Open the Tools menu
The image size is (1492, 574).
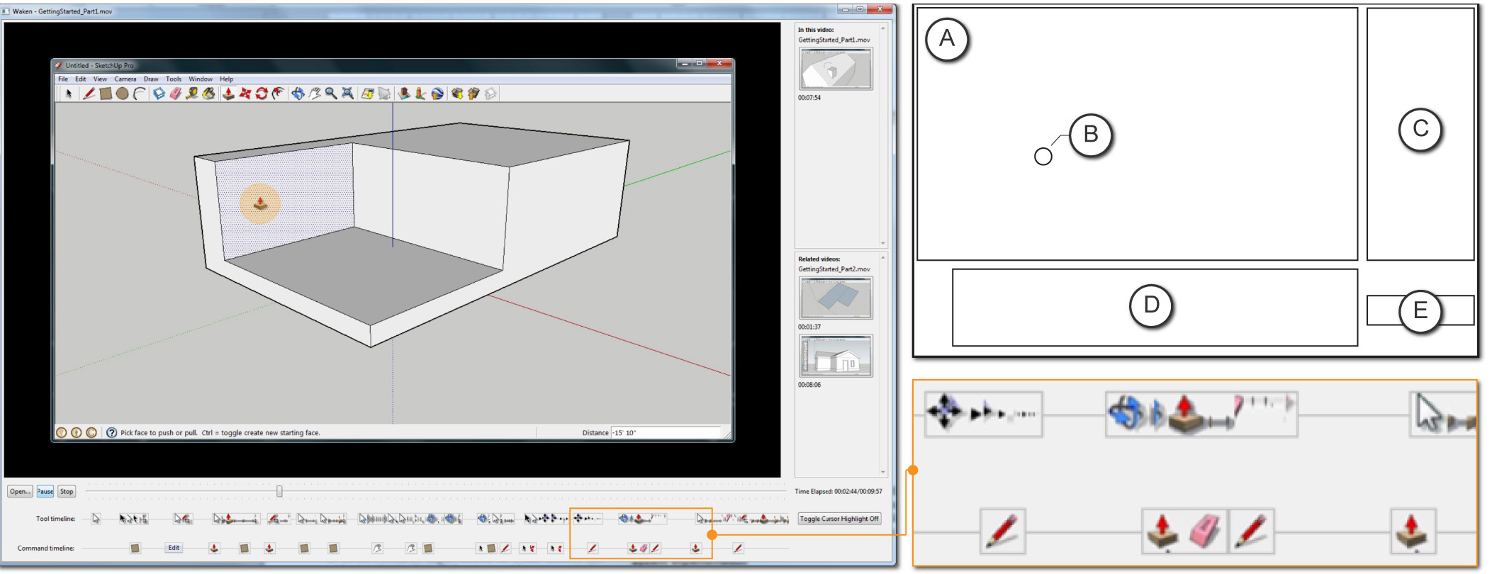pyautogui.click(x=174, y=79)
